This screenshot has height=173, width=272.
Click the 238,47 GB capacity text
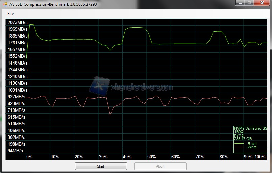click(x=243, y=138)
